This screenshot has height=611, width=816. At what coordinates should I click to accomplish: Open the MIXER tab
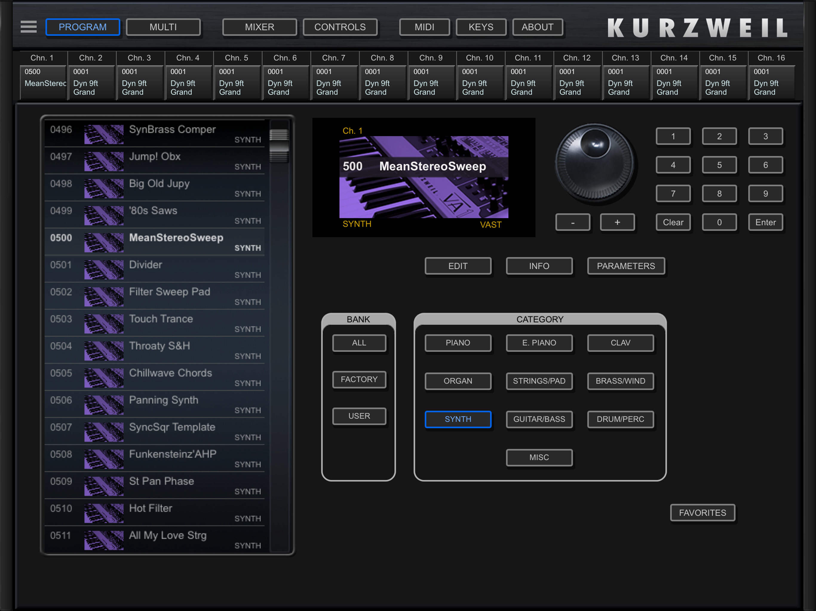click(260, 27)
